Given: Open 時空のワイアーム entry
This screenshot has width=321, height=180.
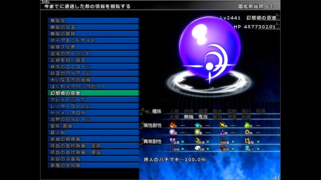Looking at the screenshot, I should pyautogui.click(x=93, y=73).
